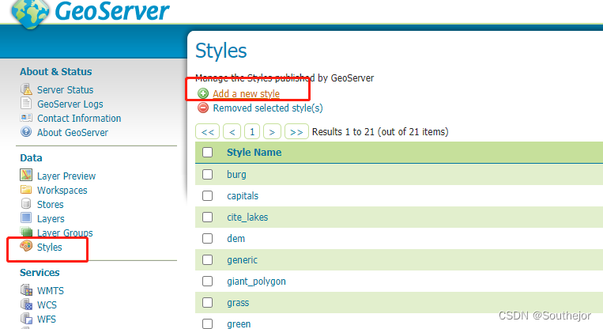Click the Workspaces folder icon

pyautogui.click(x=26, y=190)
